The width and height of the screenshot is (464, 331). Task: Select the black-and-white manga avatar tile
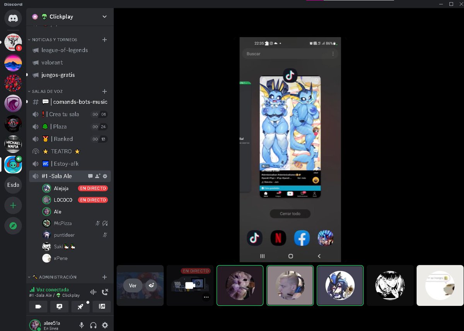[x=390, y=285]
